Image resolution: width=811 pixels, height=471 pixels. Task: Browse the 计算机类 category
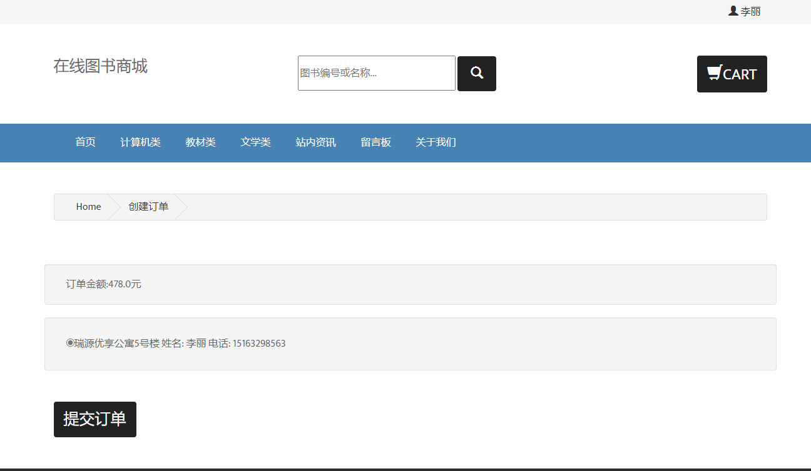coord(140,142)
